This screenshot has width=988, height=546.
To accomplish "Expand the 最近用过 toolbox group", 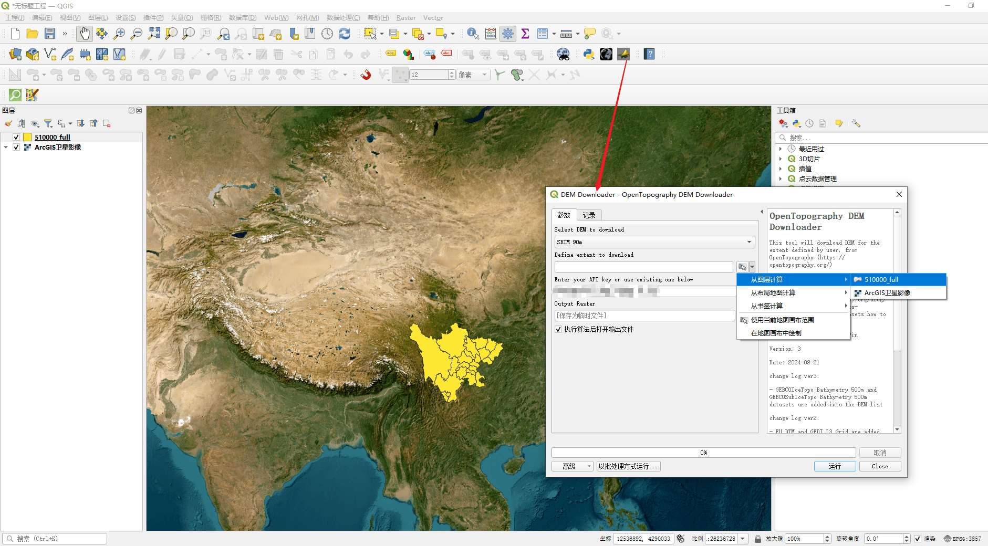I will 781,149.
